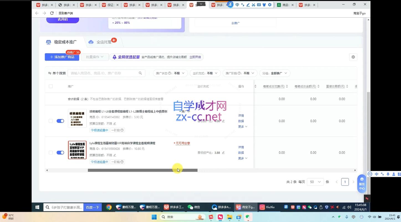
Task: Open the 拼多多工... taskbar window
Action: click(174, 207)
